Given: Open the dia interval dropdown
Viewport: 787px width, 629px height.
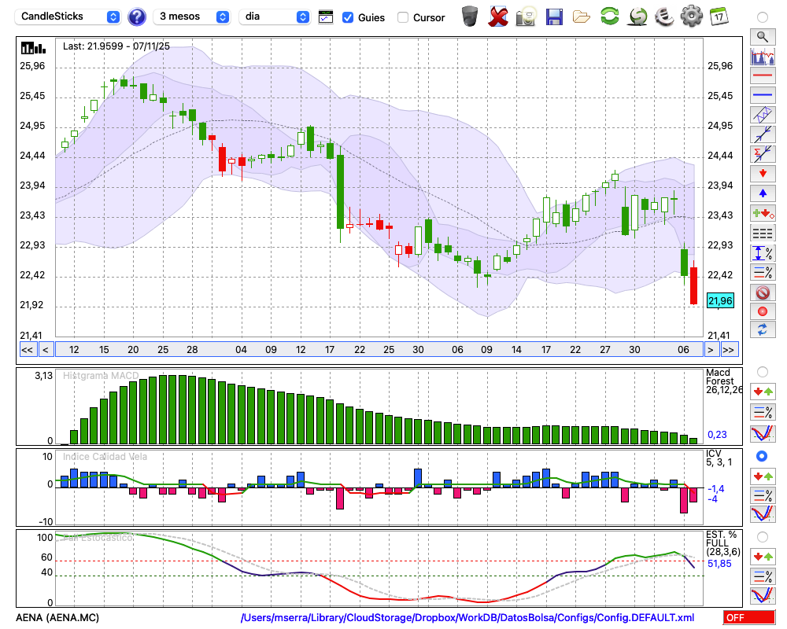Looking at the screenshot, I should point(275,17).
